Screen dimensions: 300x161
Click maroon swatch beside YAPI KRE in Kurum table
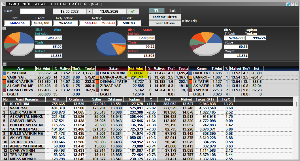point(190,90)
